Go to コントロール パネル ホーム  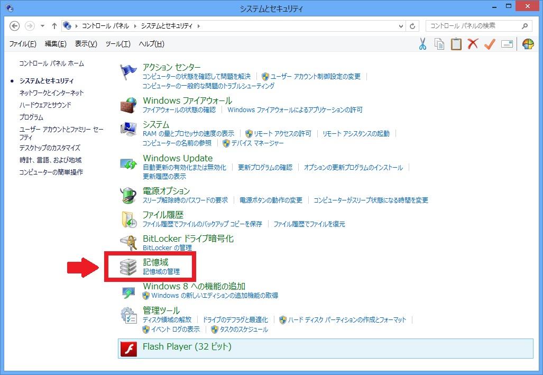pyautogui.click(x=52, y=63)
